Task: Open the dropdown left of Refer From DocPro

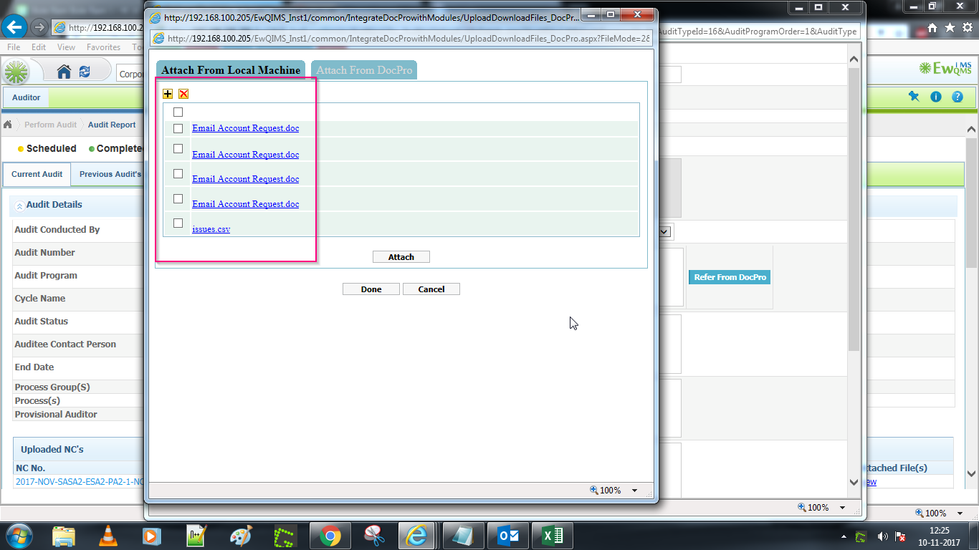Action: click(x=664, y=231)
